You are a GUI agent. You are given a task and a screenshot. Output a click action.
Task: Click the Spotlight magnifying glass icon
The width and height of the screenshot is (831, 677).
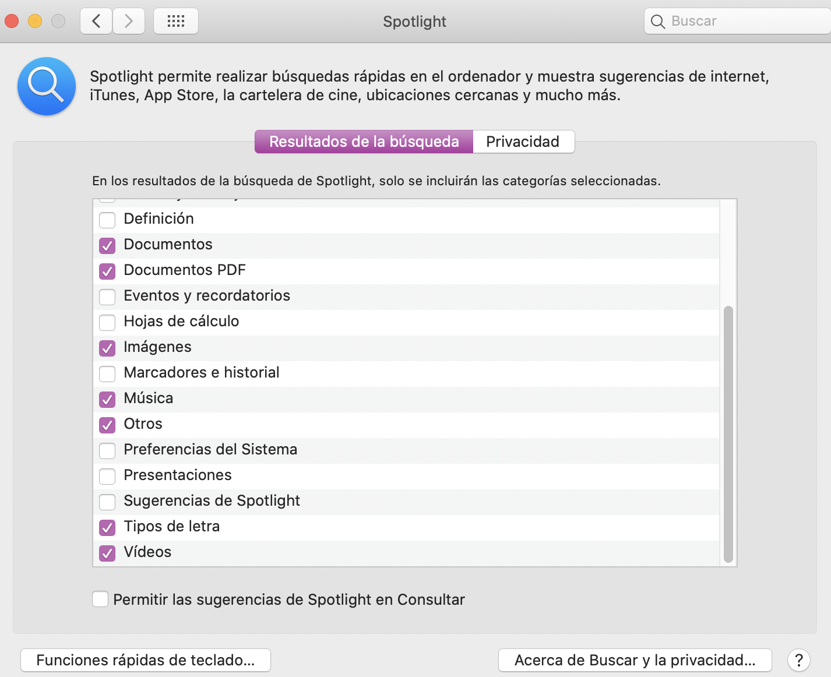[x=47, y=86]
